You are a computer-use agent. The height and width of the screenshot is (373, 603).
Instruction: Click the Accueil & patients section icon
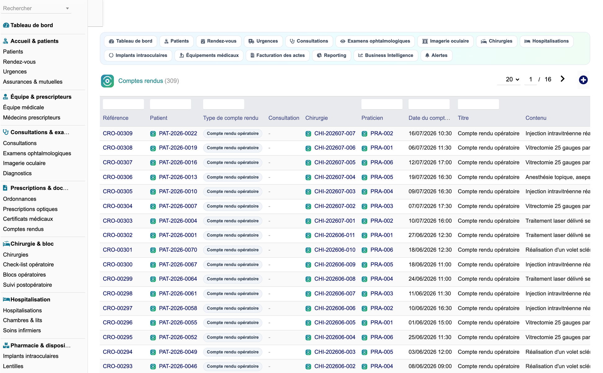coord(6,41)
